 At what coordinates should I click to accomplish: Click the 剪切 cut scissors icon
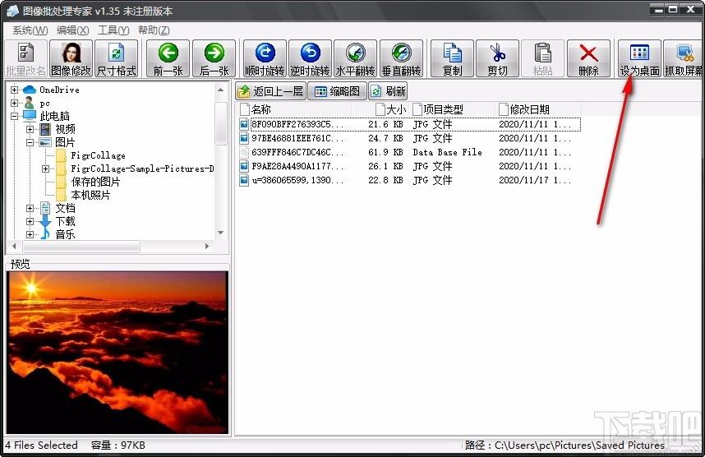498,58
